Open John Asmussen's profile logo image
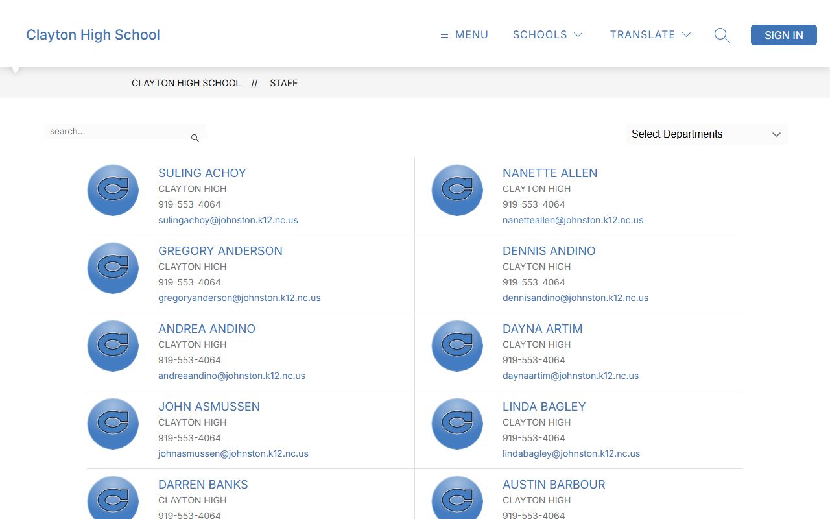Image resolution: width=830 pixels, height=519 pixels. (113, 424)
